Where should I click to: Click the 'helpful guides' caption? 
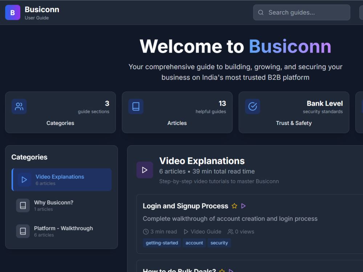pyautogui.click(x=211, y=112)
